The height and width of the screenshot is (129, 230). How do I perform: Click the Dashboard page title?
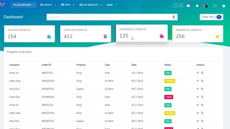click(13, 17)
